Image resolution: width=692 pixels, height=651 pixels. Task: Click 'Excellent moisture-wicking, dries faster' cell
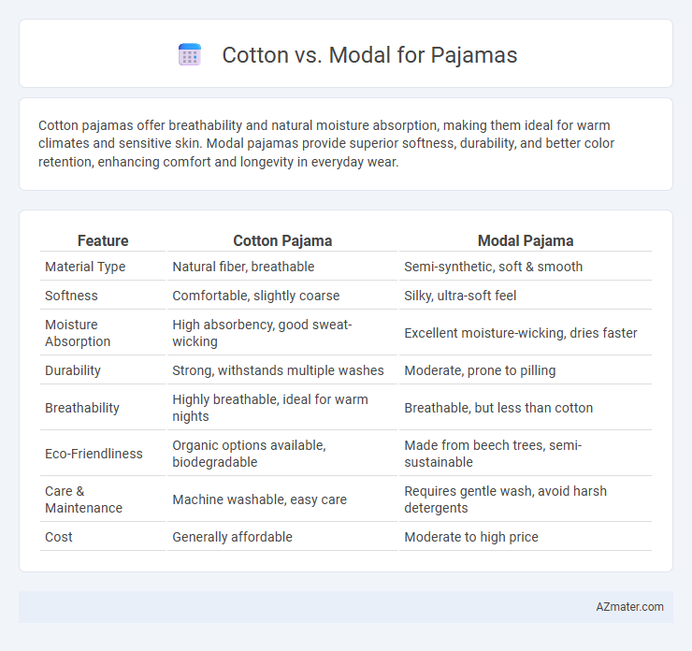pyautogui.click(x=521, y=333)
